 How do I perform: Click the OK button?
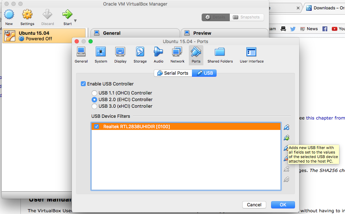(x=283, y=205)
